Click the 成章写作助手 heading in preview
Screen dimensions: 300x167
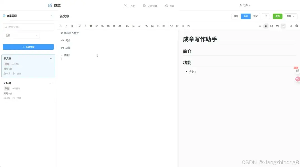coord(200,39)
